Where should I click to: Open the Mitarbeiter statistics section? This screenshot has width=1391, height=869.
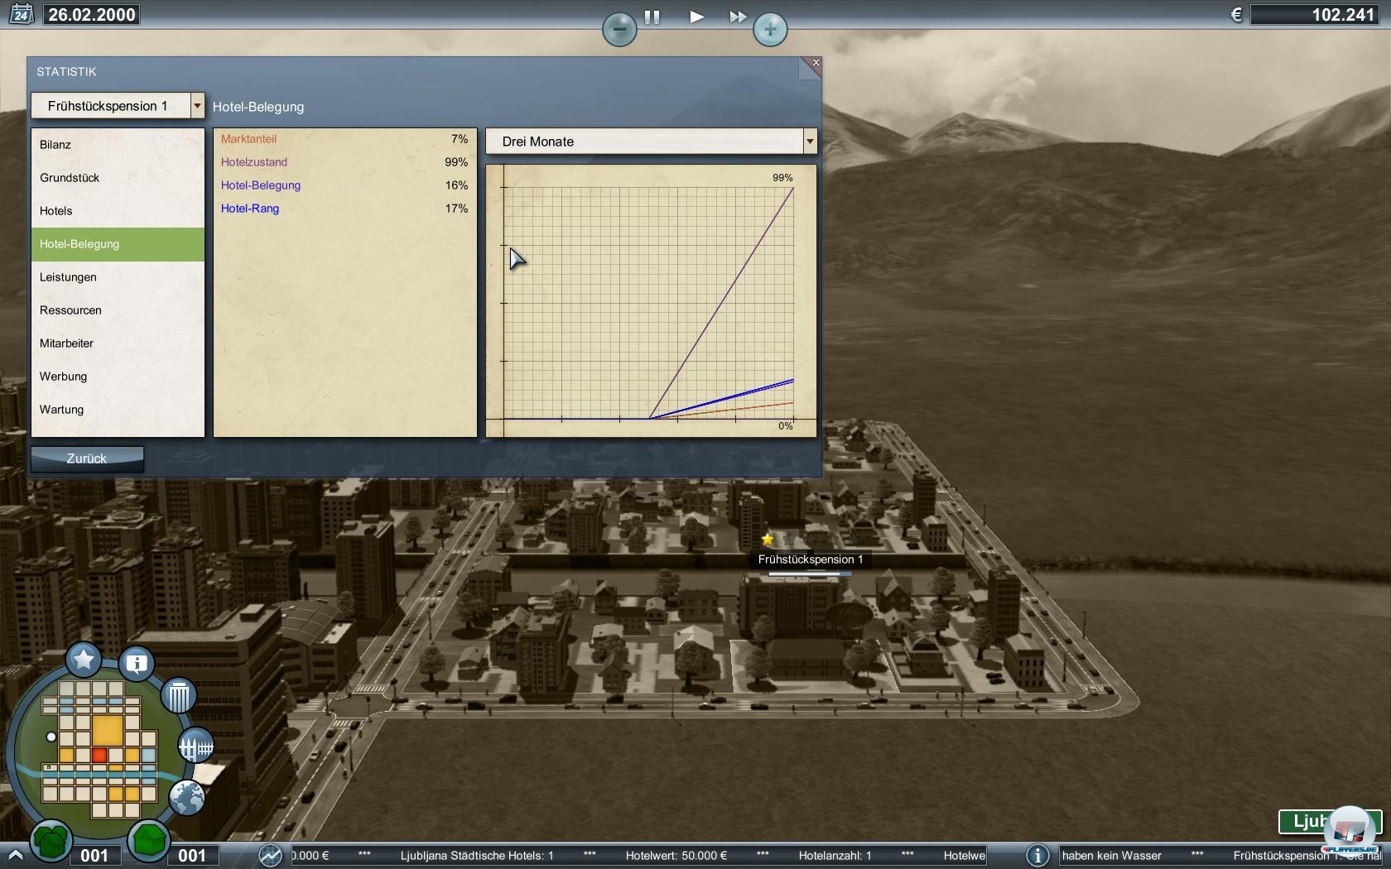tap(66, 343)
